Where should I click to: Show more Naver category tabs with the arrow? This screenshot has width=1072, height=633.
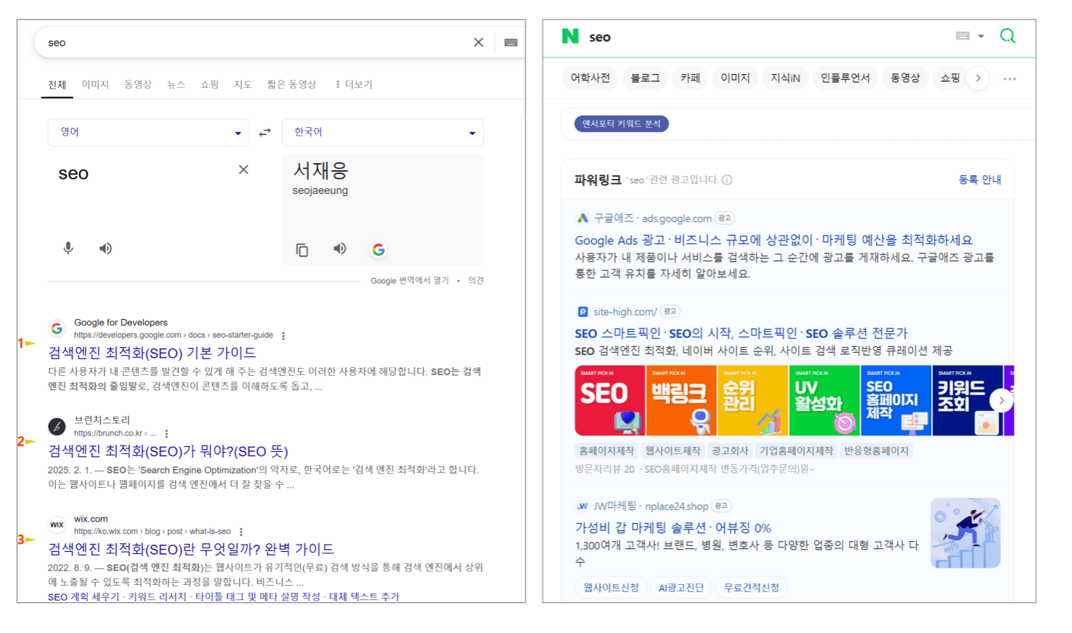(x=978, y=78)
